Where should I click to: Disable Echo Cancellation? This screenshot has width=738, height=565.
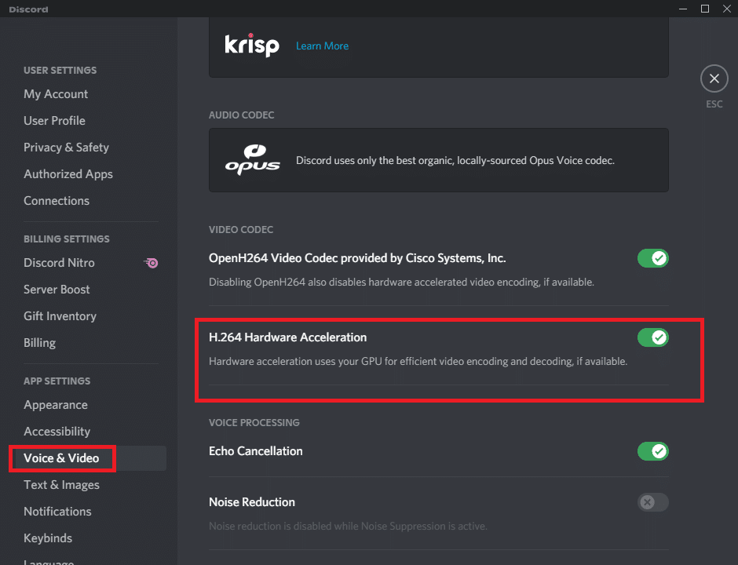652,451
